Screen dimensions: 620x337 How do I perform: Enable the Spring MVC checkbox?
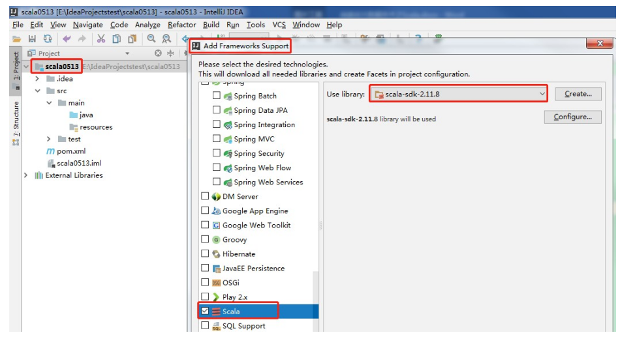216,138
